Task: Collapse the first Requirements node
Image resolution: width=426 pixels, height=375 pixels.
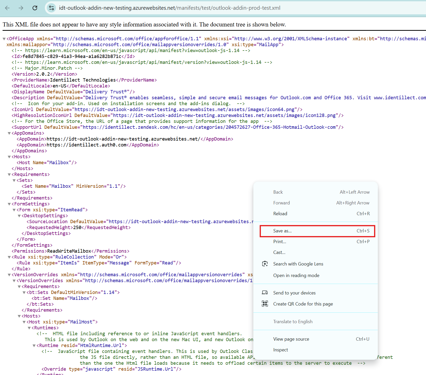Action: pyautogui.click(x=9, y=175)
